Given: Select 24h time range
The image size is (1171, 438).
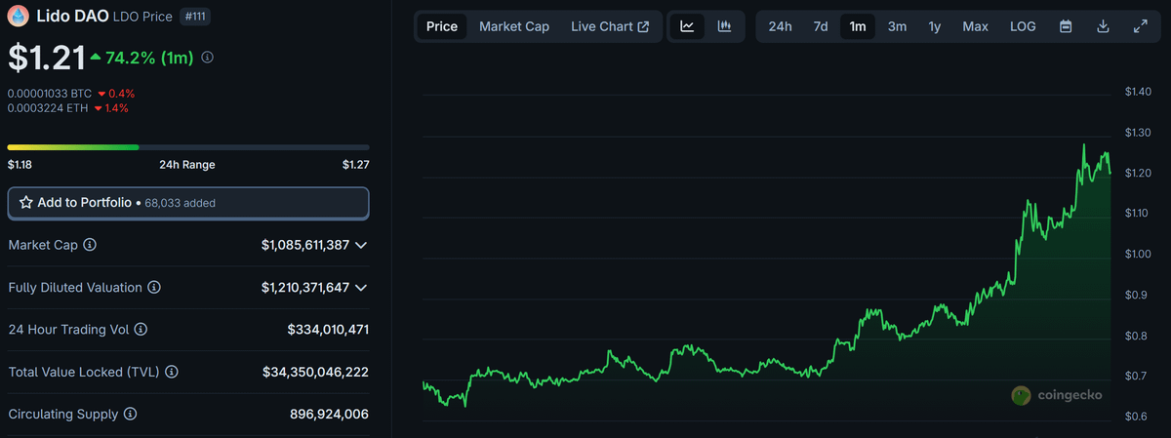Looking at the screenshot, I should pyautogui.click(x=780, y=26).
